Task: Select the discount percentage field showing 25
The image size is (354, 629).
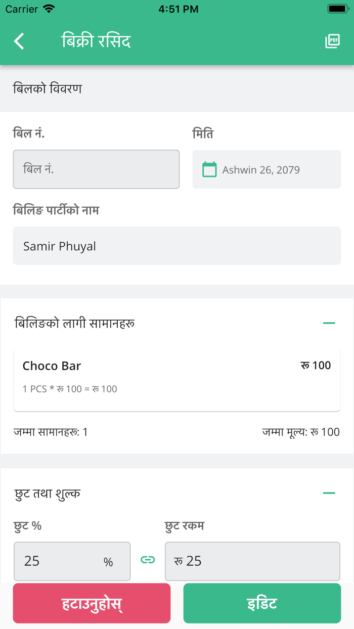Action: (x=72, y=561)
